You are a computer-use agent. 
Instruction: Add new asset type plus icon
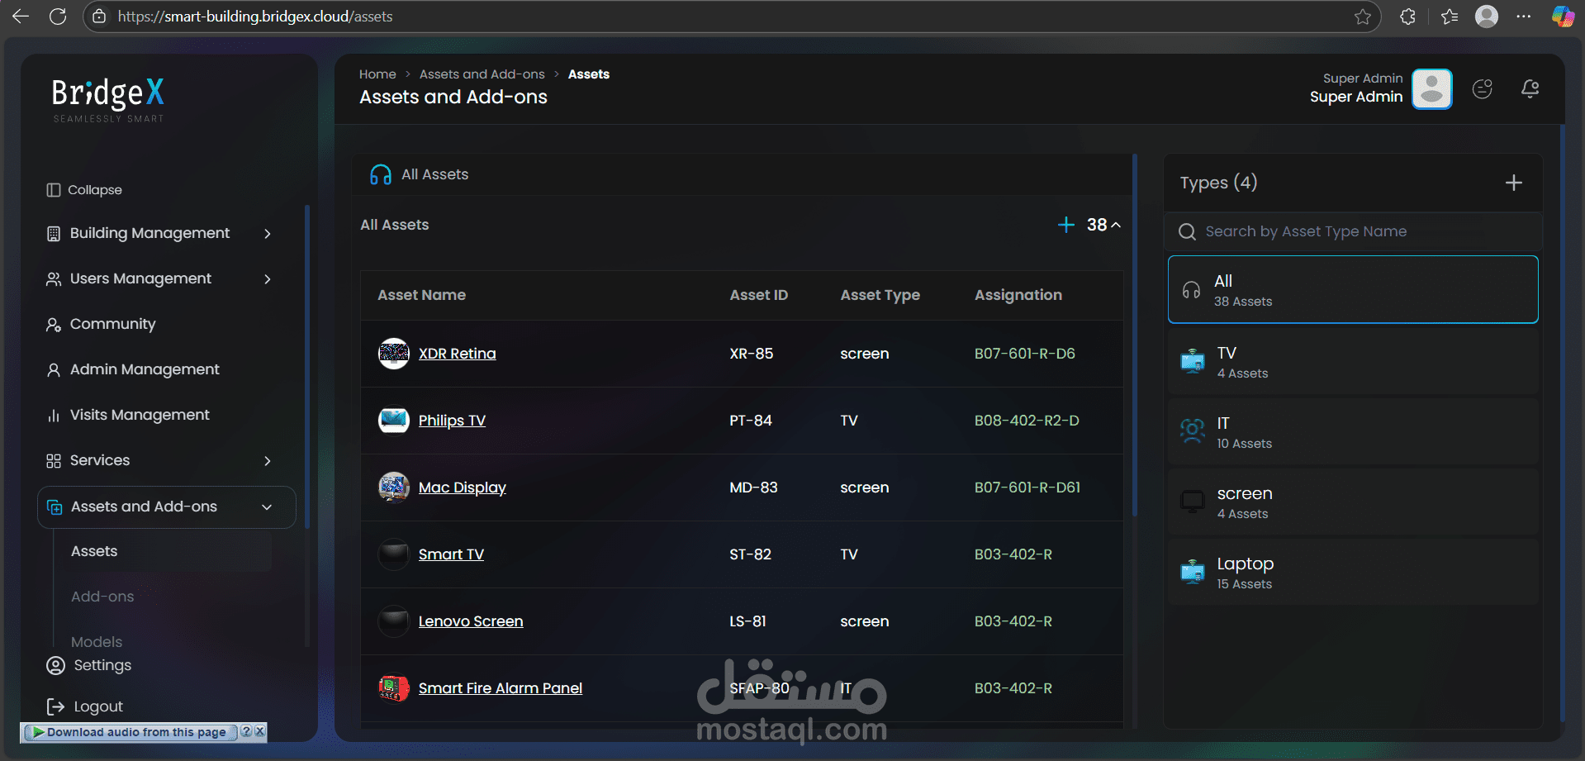point(1514,183)
